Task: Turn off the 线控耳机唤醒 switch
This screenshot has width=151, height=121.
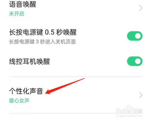Action: point(135,61)
